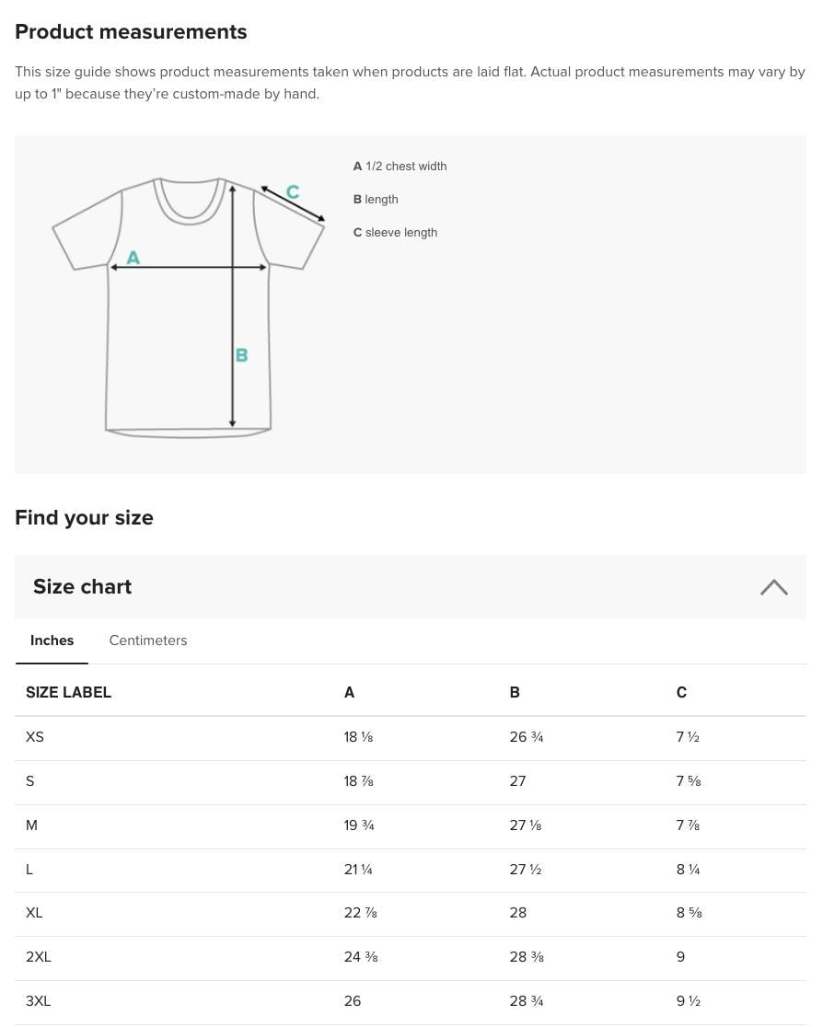Select the S size row

(30, 781)
